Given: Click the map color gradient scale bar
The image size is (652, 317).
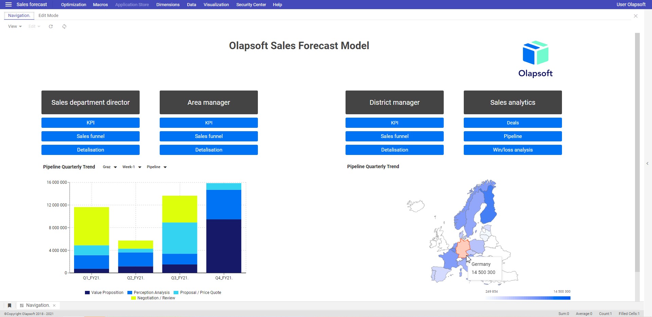Looking at the screenshot, I should (528, 298).
